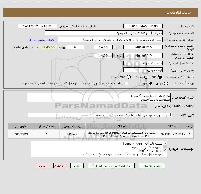Click the چاپ print button
This screenshot has width=201, height=194.
tap(77, 166)
